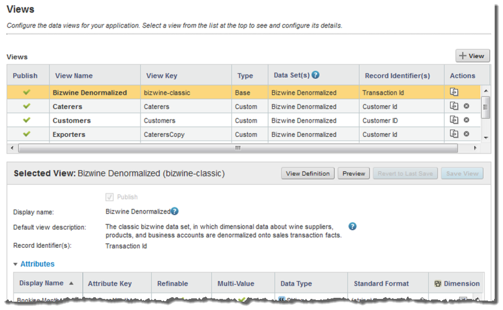
Task: Toggle publish checkmark for Caterers row
Action: [26, 106]
